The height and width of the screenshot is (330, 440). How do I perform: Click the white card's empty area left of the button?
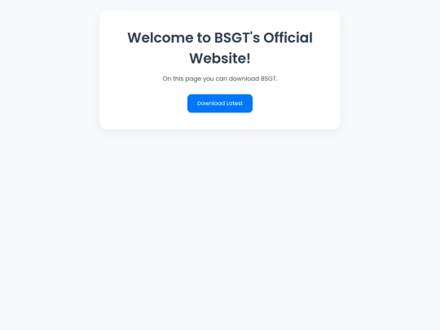coord(143,103)
